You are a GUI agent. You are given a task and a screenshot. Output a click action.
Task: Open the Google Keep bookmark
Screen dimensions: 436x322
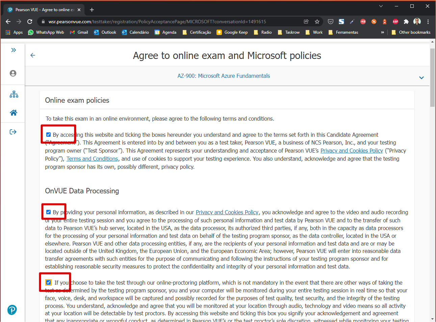click(232, 32)
